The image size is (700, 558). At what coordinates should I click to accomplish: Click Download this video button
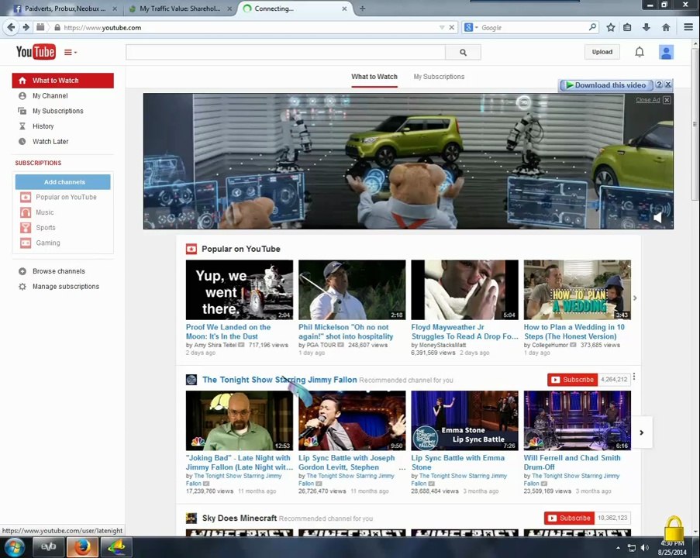click(605, 84)
